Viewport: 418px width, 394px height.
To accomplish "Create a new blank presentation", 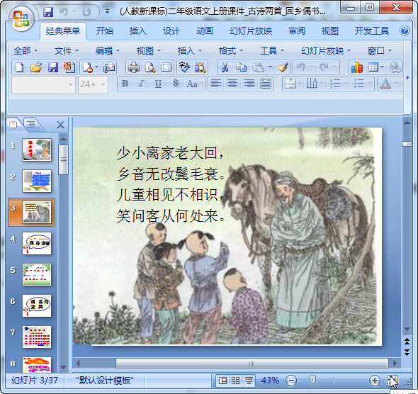I will coord(19,67).
